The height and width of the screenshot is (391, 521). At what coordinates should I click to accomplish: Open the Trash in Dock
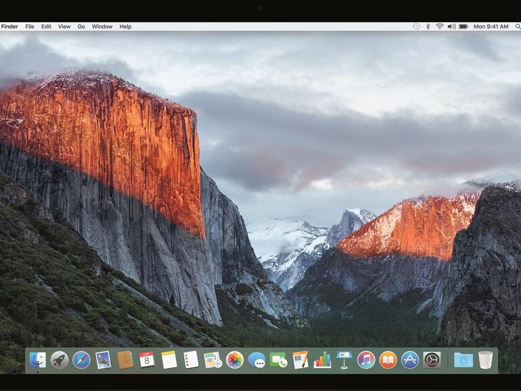485,360
